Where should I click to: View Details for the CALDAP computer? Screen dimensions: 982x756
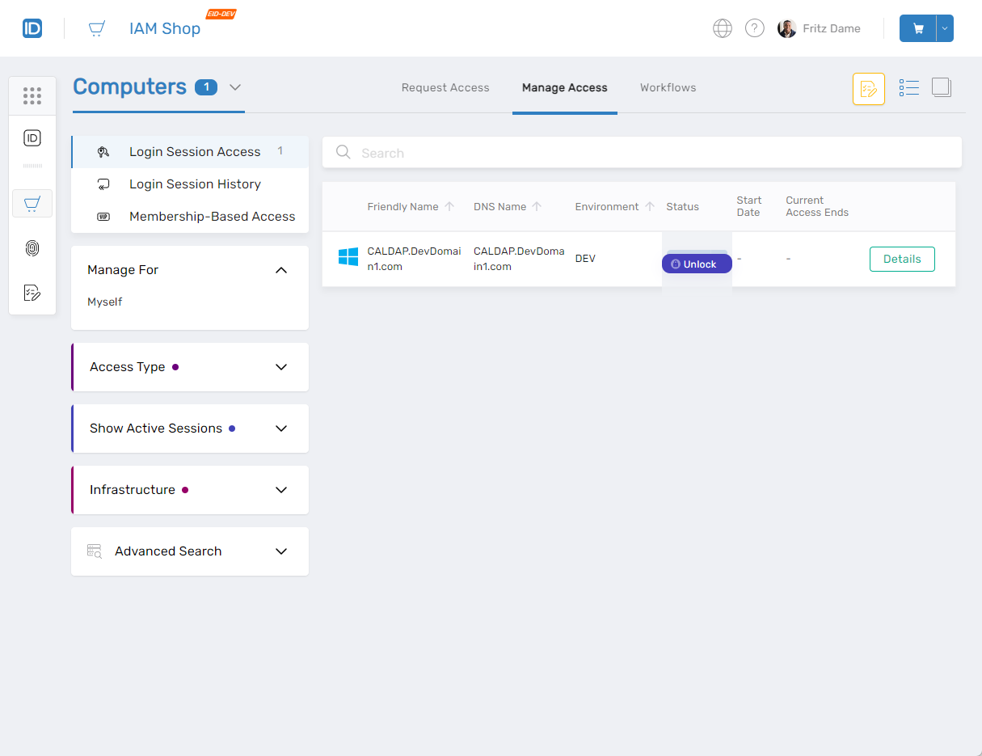[902, 259]
